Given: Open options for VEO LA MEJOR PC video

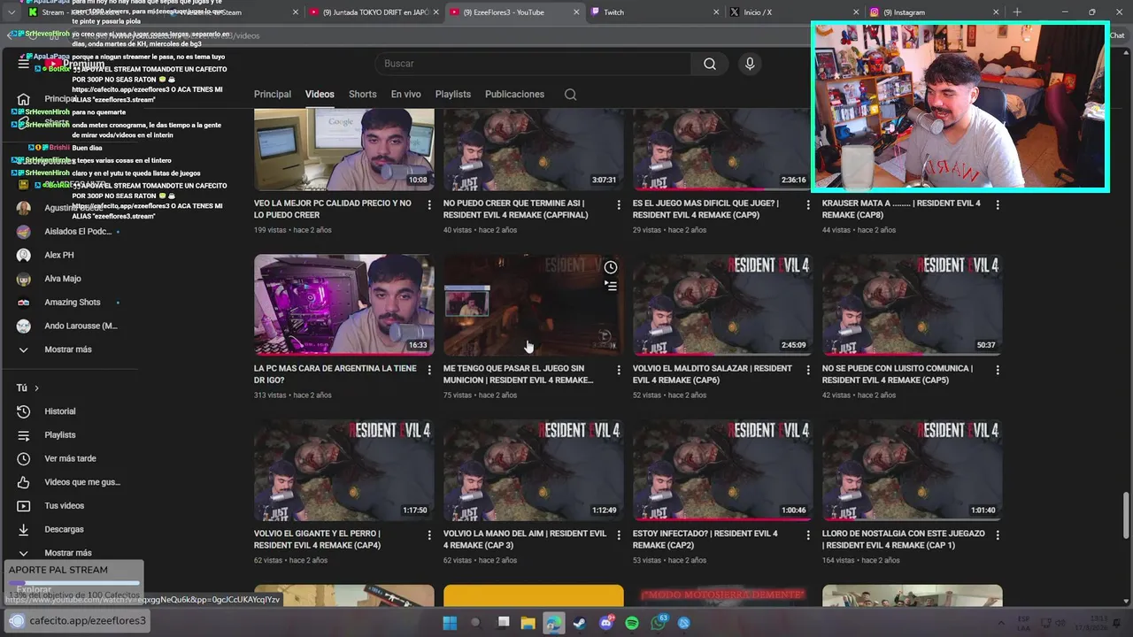Looking at the screenshot, I should click(x=429, y=204).
